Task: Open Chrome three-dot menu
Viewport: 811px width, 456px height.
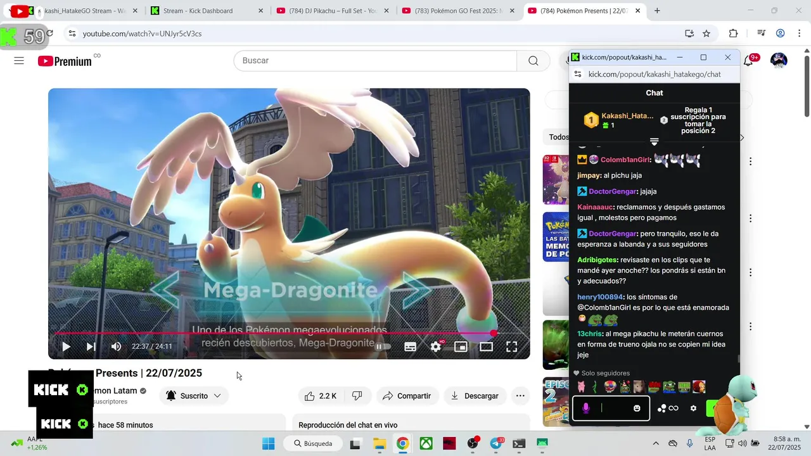Action: coord(800,34)
